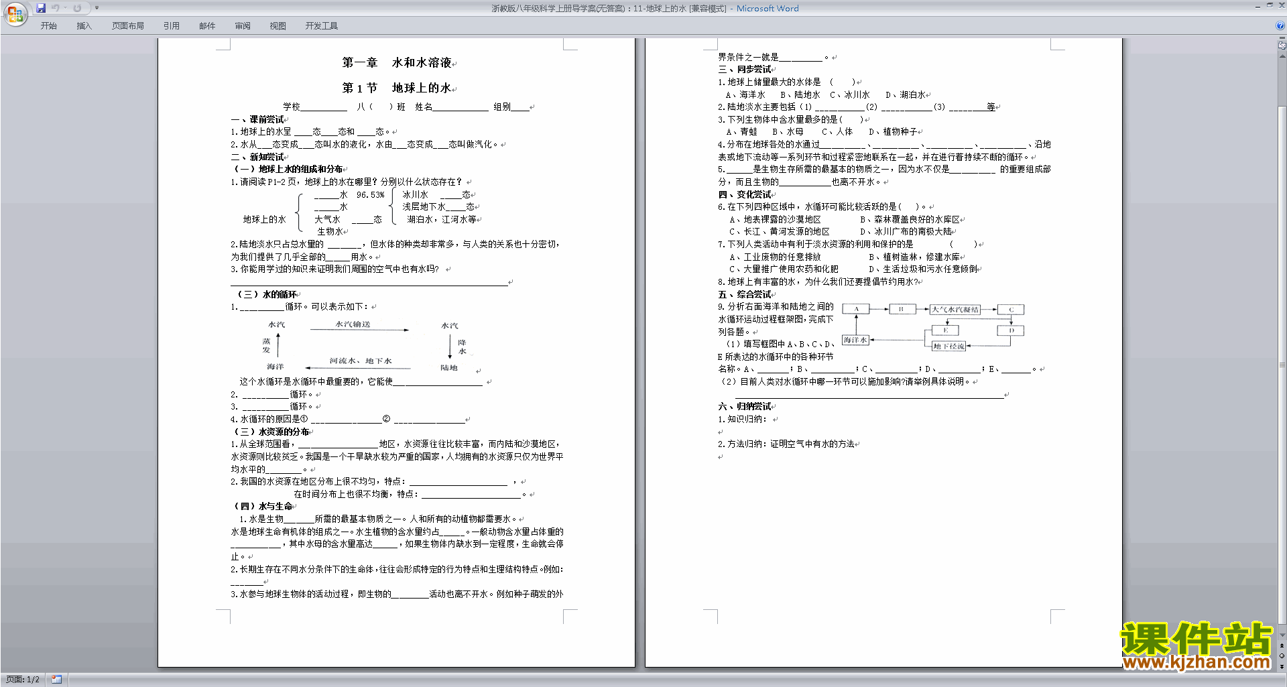This screenshot has width=1287, height=687.
Task: Click the heading 第 1 节 地球上的水
Action: [x=397, y=88]
